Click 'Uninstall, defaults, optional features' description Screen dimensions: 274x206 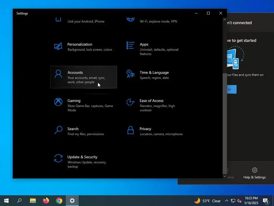159,52
